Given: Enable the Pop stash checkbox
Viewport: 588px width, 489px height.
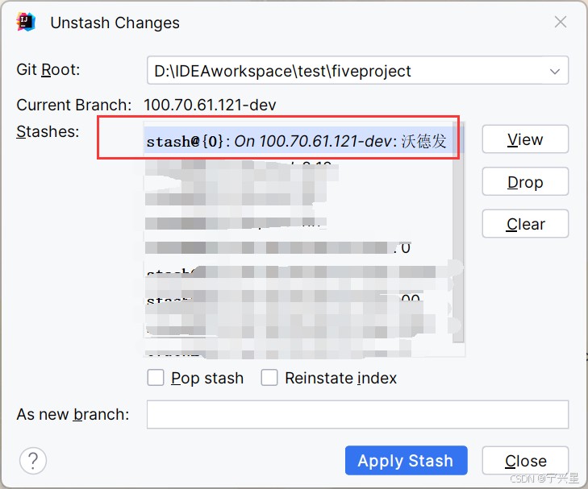Looking at the screenshot, I should point(155,377).
